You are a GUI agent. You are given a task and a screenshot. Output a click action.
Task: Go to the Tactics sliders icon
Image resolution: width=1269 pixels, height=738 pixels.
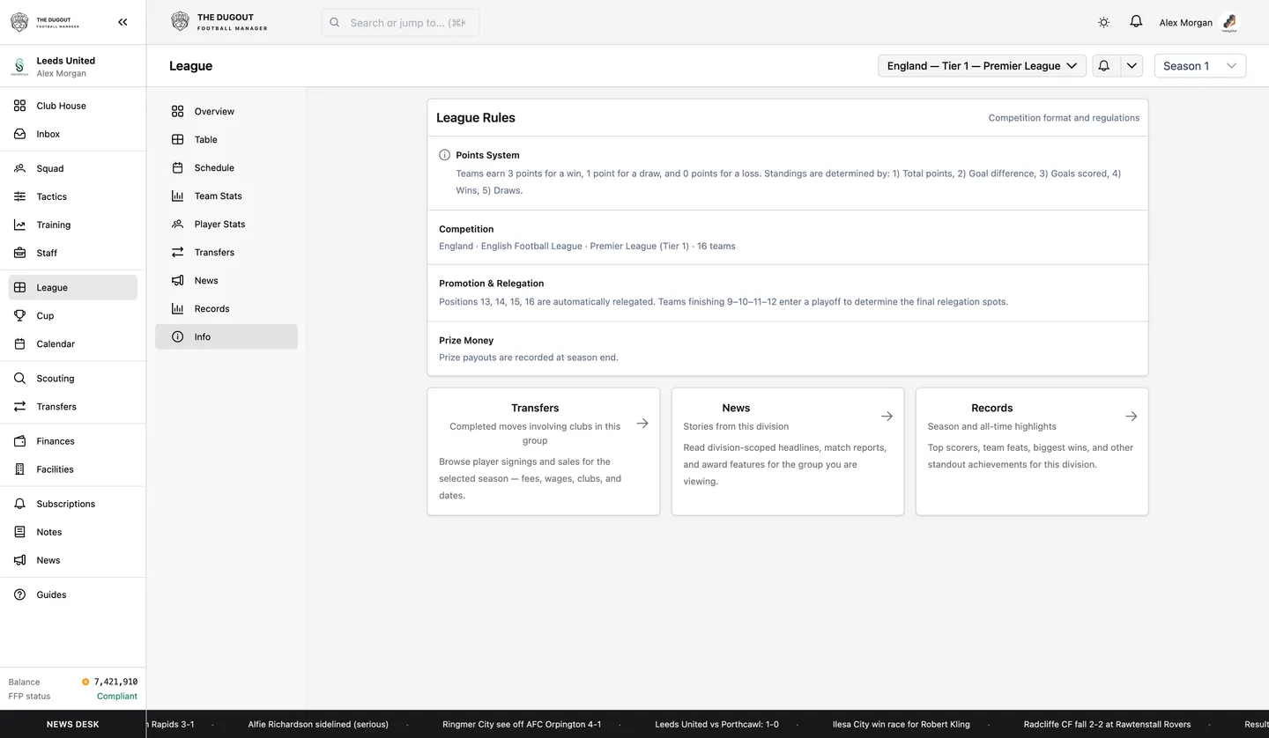point(19,196)
